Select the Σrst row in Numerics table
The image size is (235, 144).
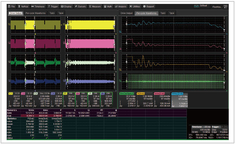tap(97, 116)
